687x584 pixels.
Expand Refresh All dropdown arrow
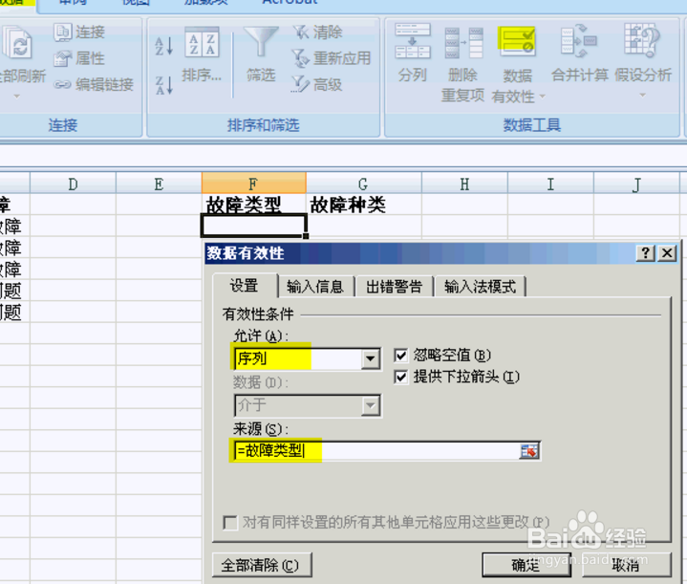[x=16, y=96]
